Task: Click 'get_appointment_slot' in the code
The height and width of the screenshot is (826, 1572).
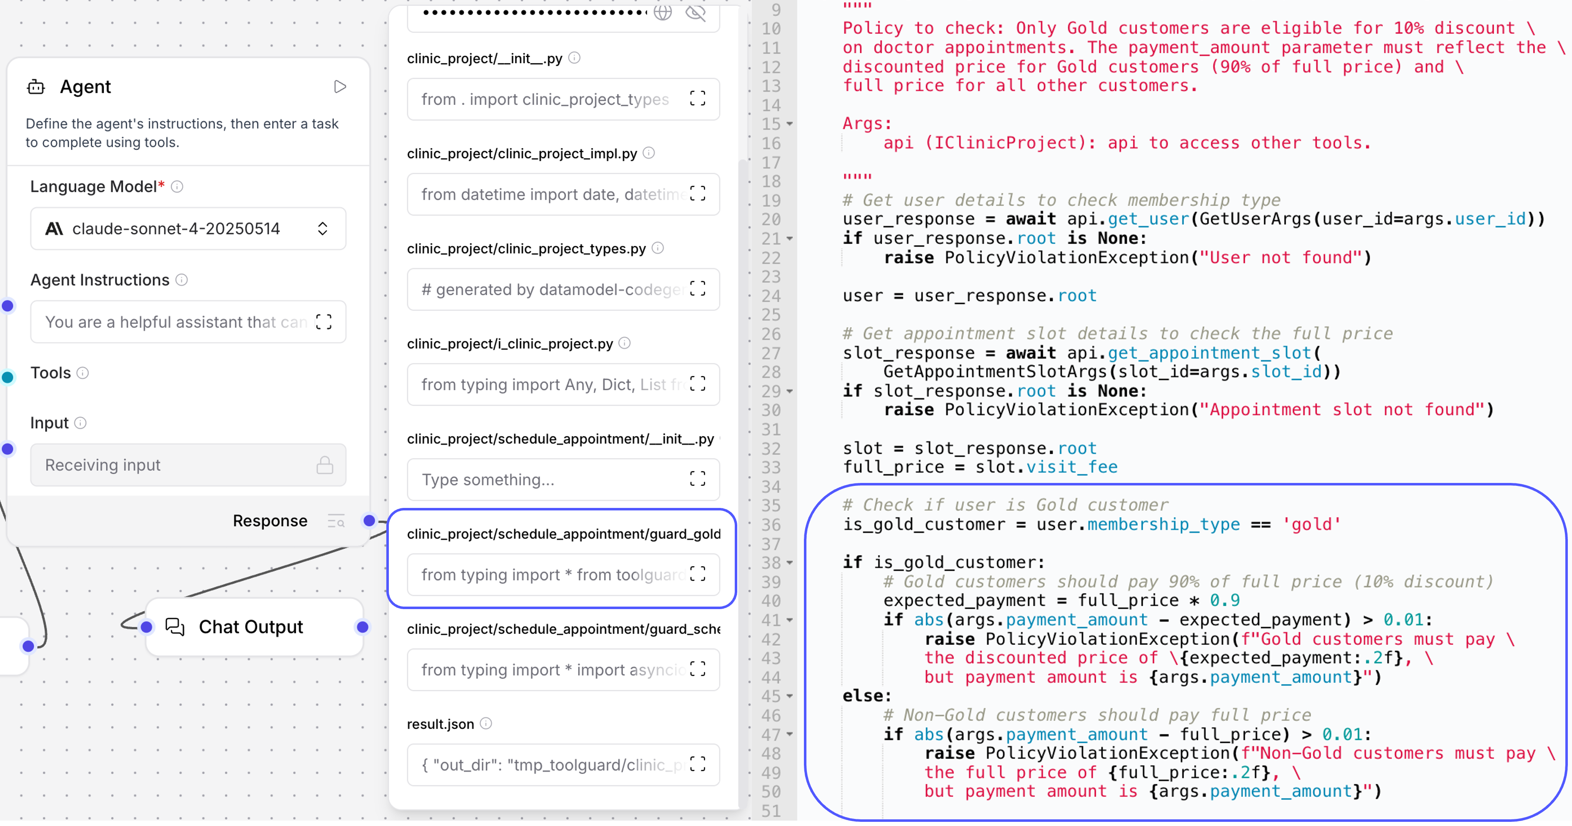Action: tap(1209, 353)
